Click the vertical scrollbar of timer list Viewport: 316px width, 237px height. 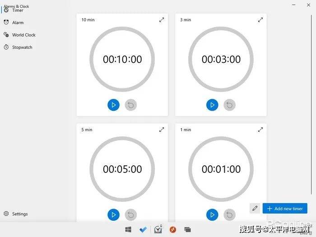(311, 104)
